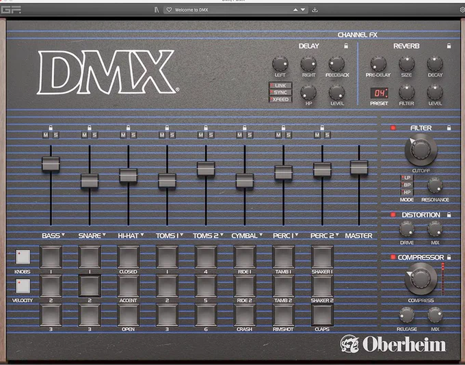Trigger the CLAPS pad
The height and width of the screenshot is (365, 465).
coord(322,314)
